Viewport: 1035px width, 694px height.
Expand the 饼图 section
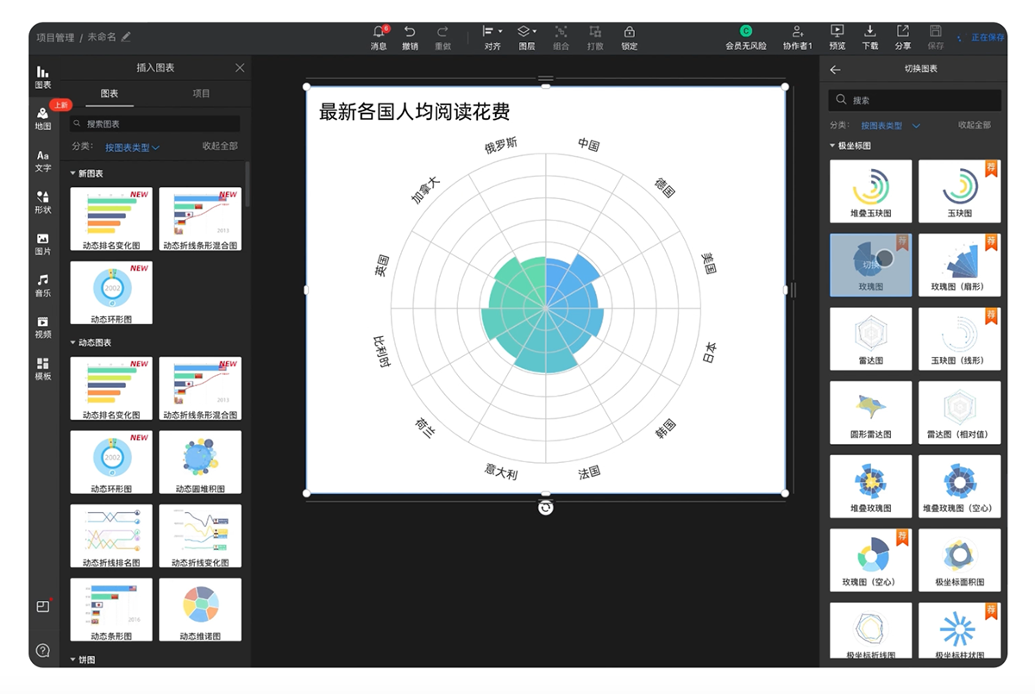click(x=83, y=660)
